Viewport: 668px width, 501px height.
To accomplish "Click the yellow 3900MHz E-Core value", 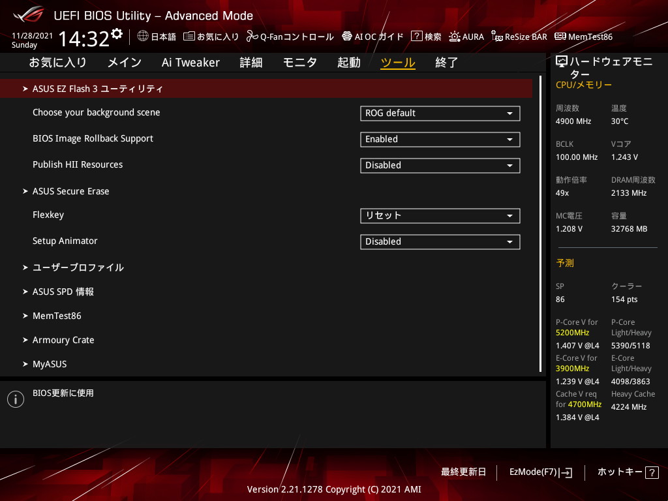I will [573, 369].
